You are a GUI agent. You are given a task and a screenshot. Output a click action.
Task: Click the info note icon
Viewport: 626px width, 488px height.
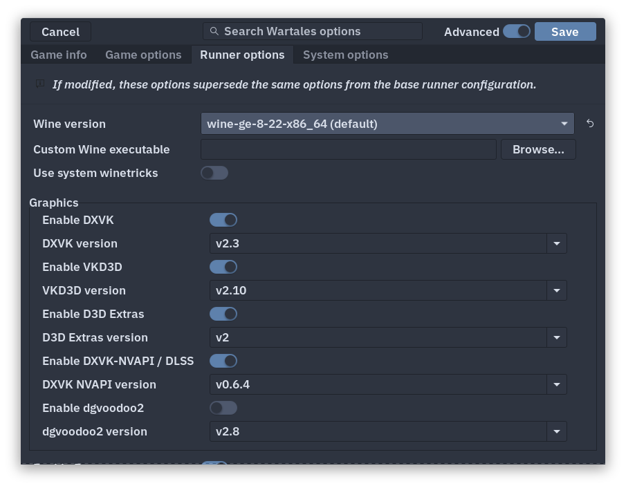point(40,84)
